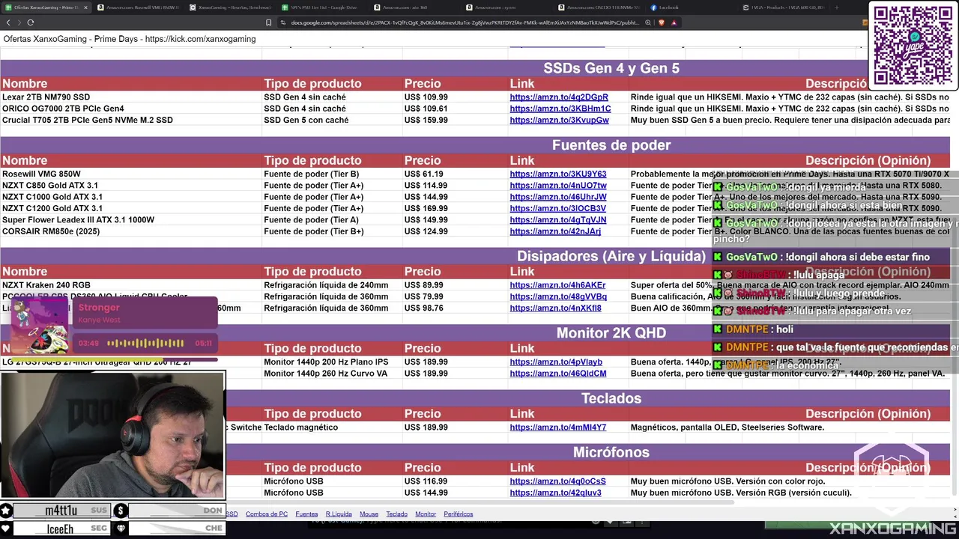Switch to the Facebook tab
The width and height of the screenshot is (959, 539).
click(691, 7)
